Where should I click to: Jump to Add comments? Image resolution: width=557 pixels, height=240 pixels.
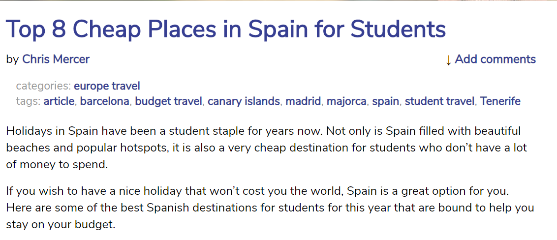click(x=495, y=60)
